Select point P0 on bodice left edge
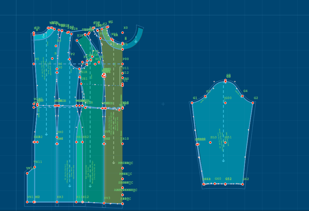Screen dimensions: 309x211 (34, 64)
